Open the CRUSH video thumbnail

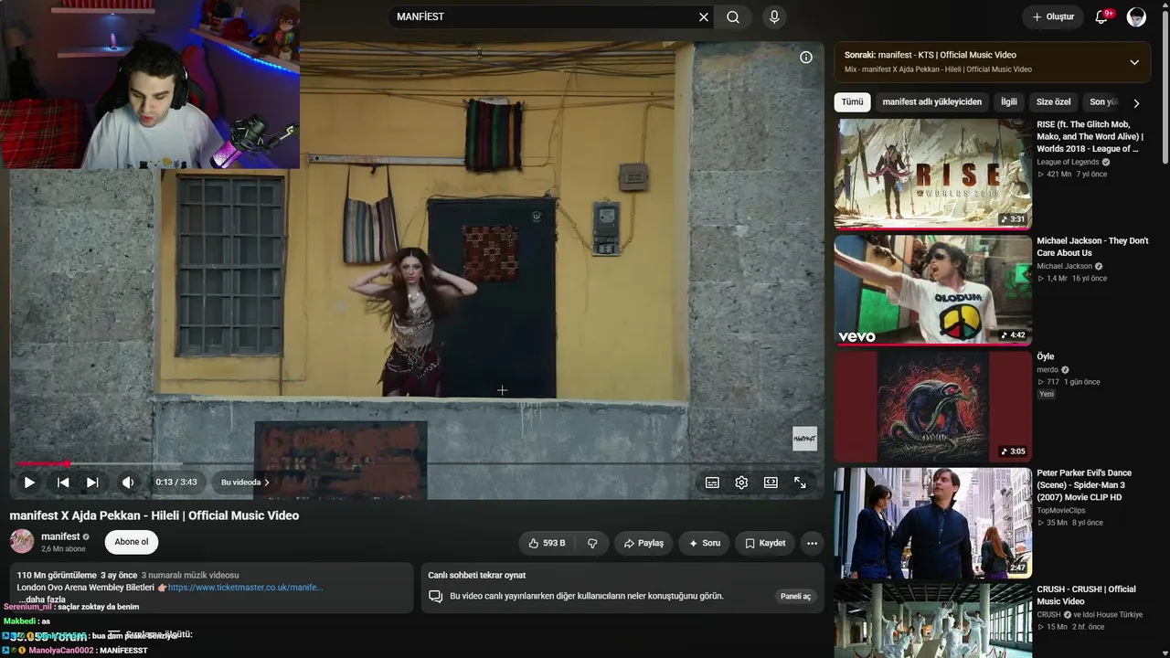pos(933,621)
